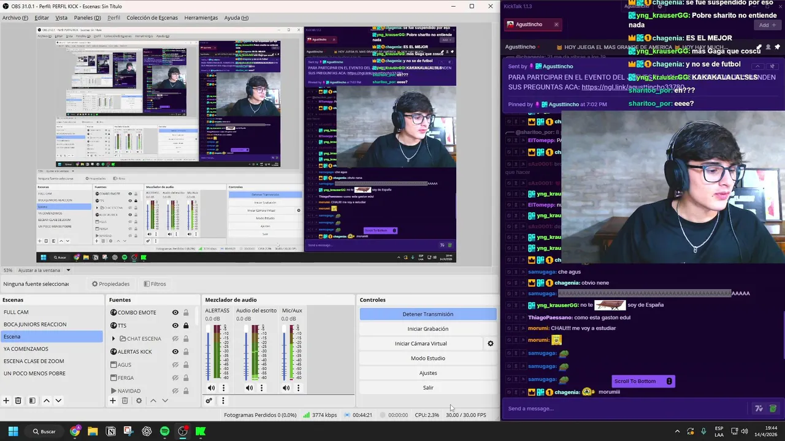Click Iniciar Cámara Virtual button
Image resolution: width=785 pixels, height=441 pixels.
point(421,344)
